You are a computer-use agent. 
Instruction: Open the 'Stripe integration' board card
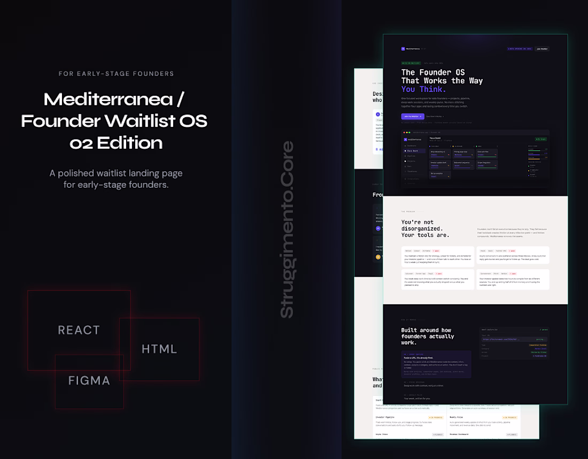tap(487, 164)
